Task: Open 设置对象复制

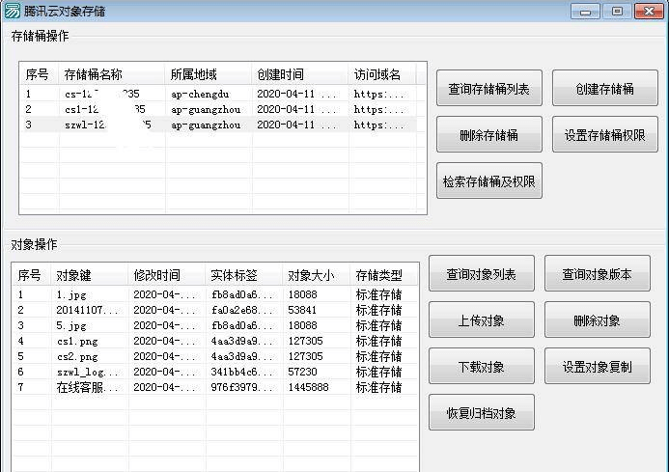Action: 598,366
